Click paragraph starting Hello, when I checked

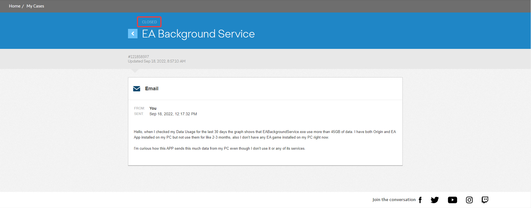(x=265, y=135)
